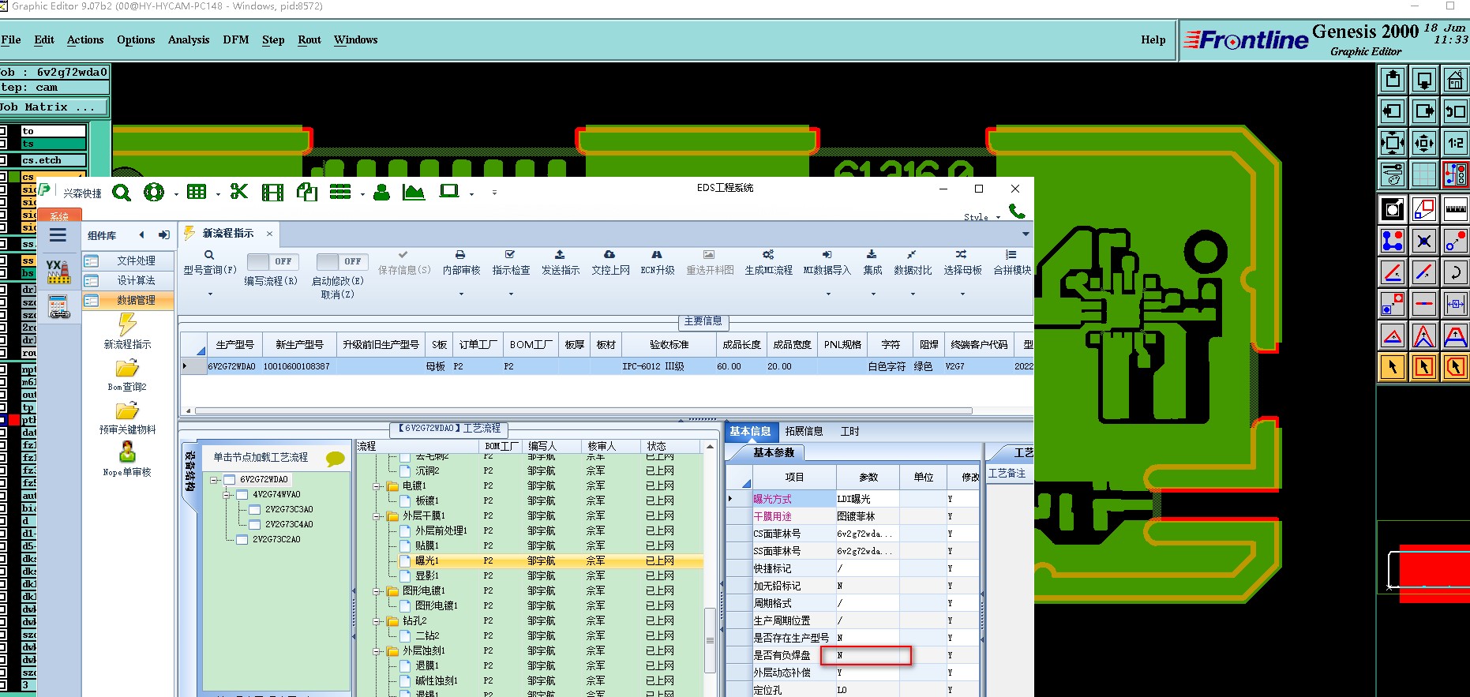The width and height of the screenshot is (1470, 697).
Task: Open the Rout menu
Action: click(309, 39)
